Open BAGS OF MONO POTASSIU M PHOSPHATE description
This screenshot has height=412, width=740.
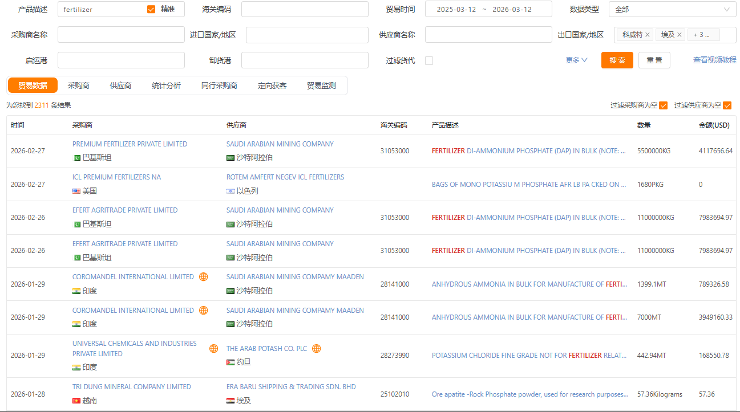click(528, 185)
